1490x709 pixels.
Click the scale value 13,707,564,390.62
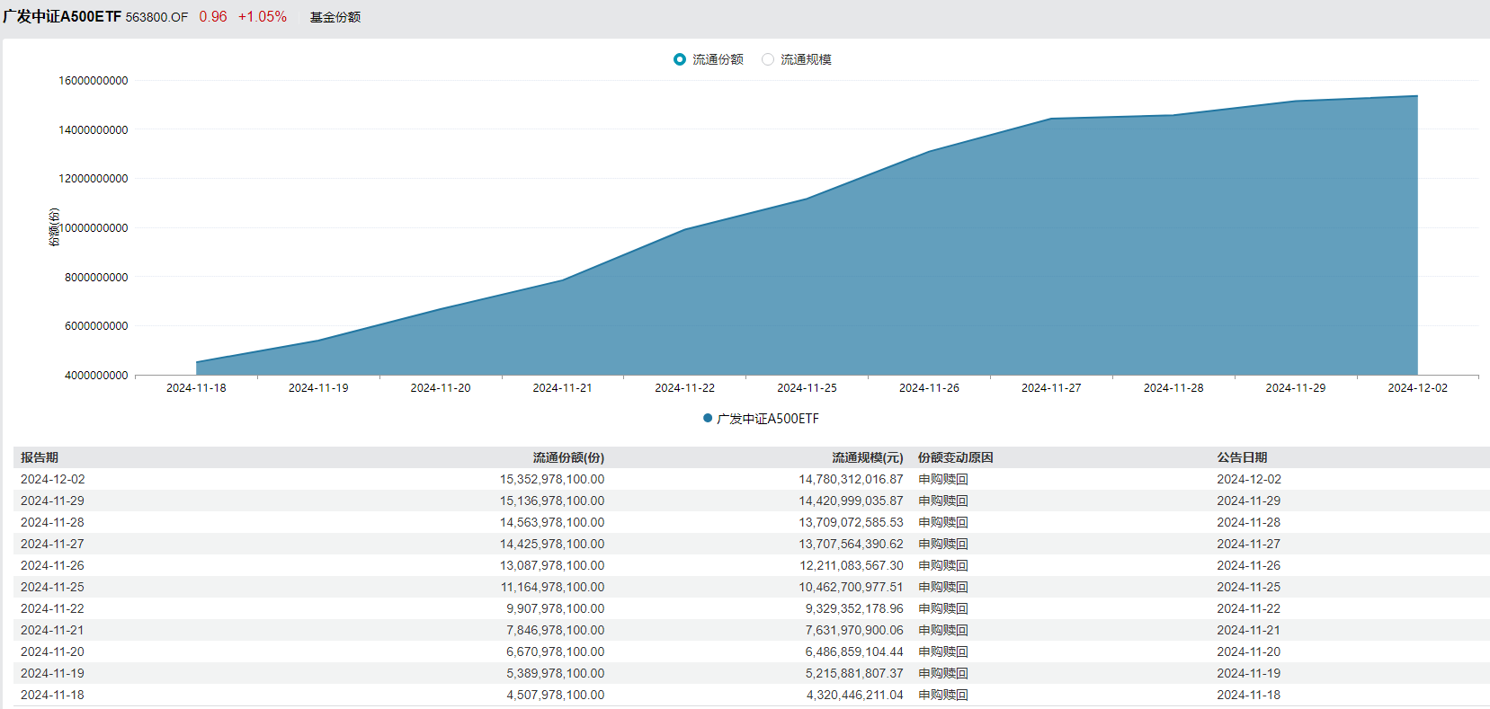coord(852,544)
